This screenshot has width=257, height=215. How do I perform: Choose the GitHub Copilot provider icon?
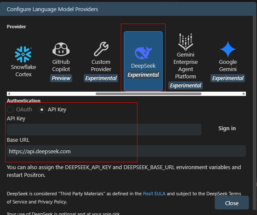point(61,49)
